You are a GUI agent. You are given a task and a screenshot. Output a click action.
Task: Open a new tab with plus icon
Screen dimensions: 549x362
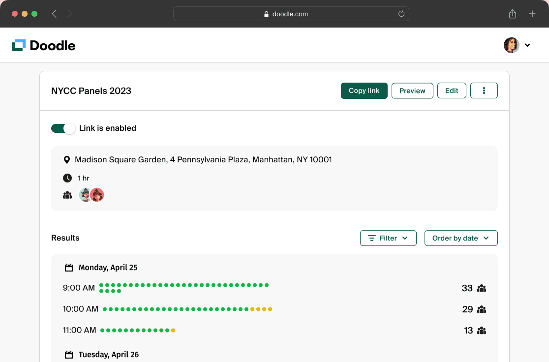point(532,14)
